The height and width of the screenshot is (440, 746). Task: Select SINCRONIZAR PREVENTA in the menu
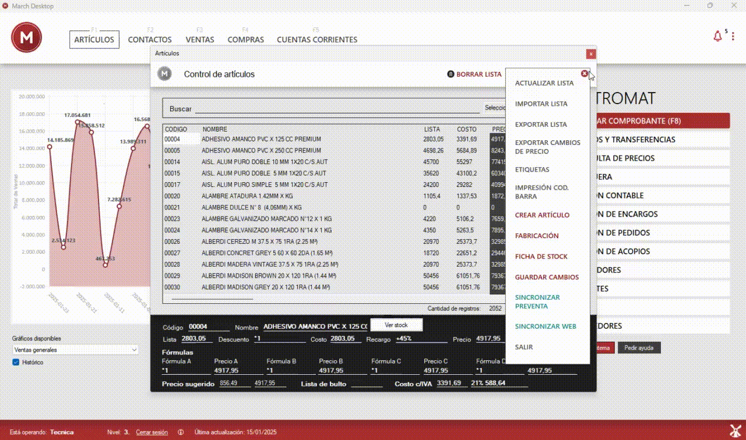coord(537,301)
